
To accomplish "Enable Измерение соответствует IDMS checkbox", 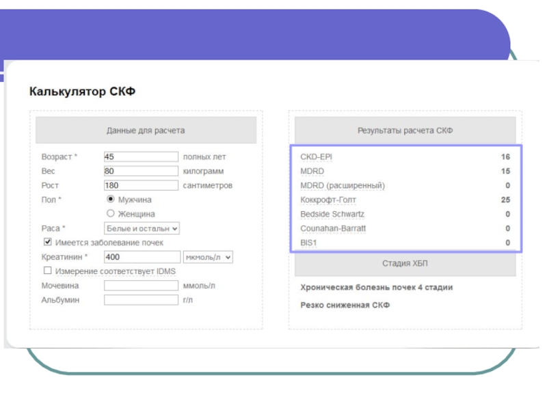I will click(x=48, y=271).
